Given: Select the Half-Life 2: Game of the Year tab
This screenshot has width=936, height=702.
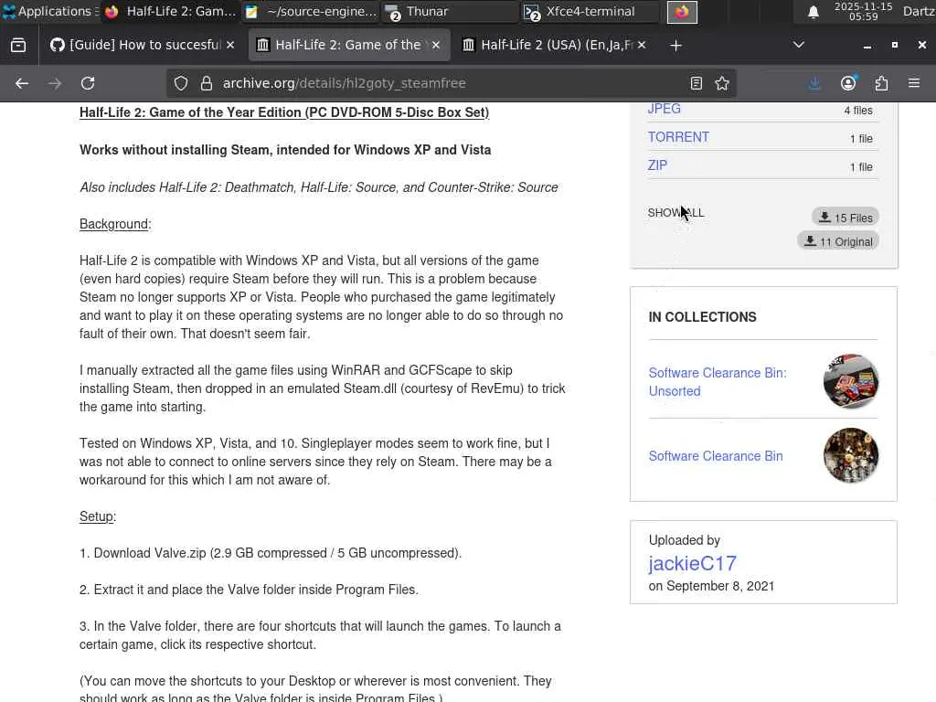Looking at the screenshot, I should pos(348,46).
